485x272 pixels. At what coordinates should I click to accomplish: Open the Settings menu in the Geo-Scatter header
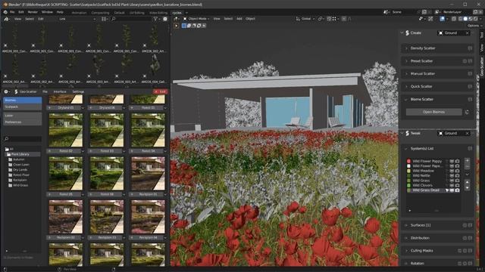pyautogui.click(x=78, y=91)
